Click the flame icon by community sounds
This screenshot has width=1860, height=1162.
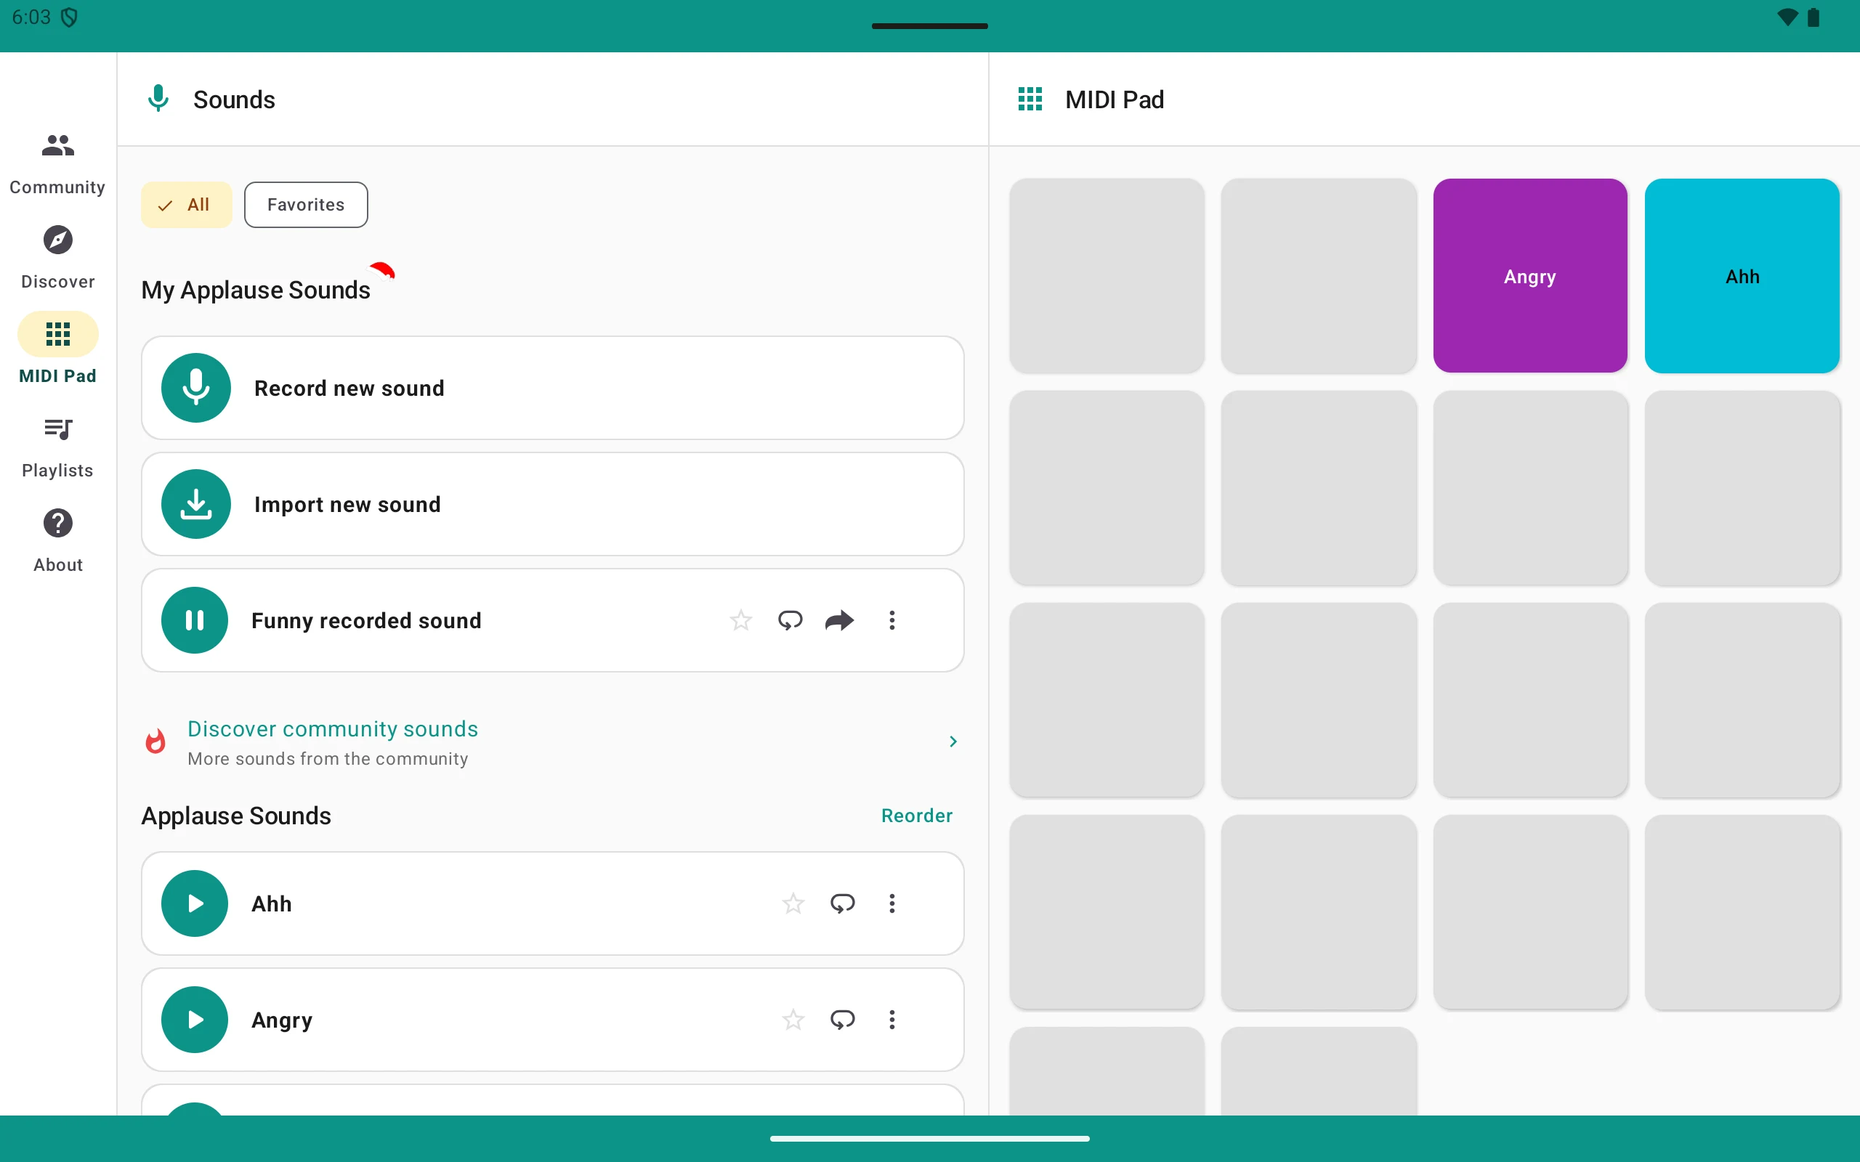[155, 742]
